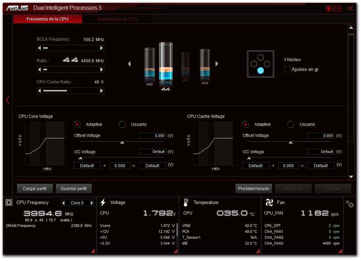361x261 pixels.
Task: Edit CPU Cache Offset Voltage field
Action: pos(321,136)
